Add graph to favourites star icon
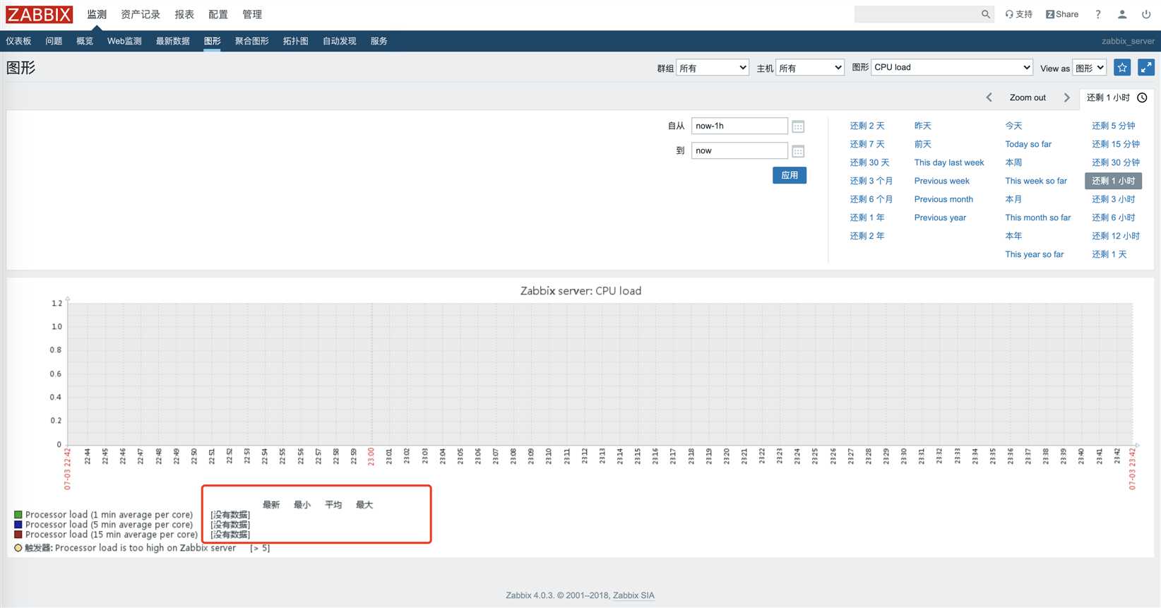Image resolution: width=1161 pixels, height=608 pixels. coord(1122,67)
